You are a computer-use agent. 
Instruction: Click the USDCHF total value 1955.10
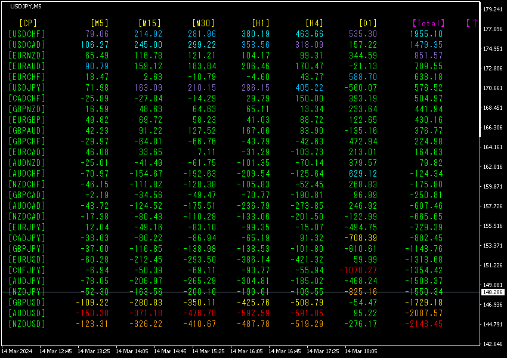click(426, 34)
